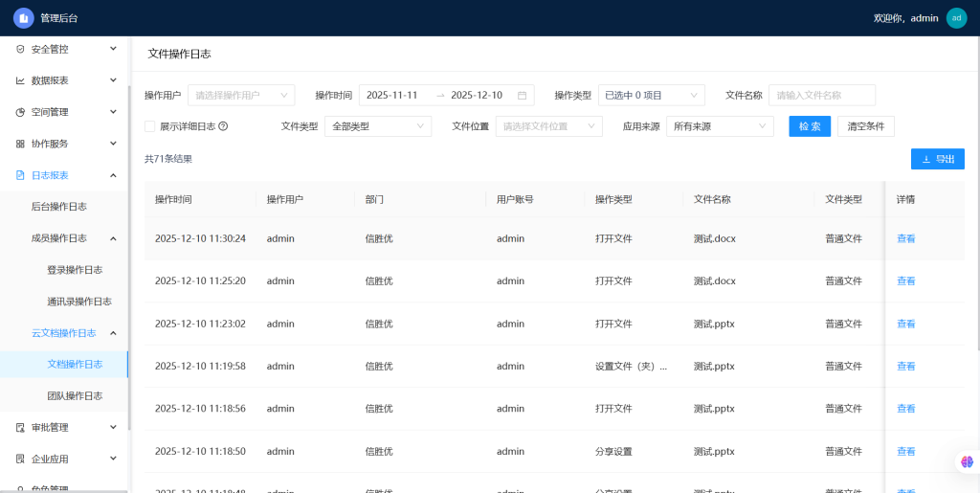Open the calendar icon in the date range
980x493 pixels.
tap(522, 96)
